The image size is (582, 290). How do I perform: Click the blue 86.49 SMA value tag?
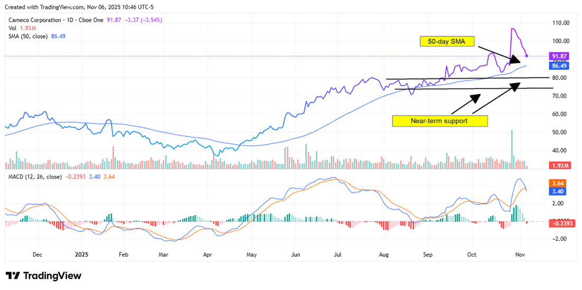[559, 66]
